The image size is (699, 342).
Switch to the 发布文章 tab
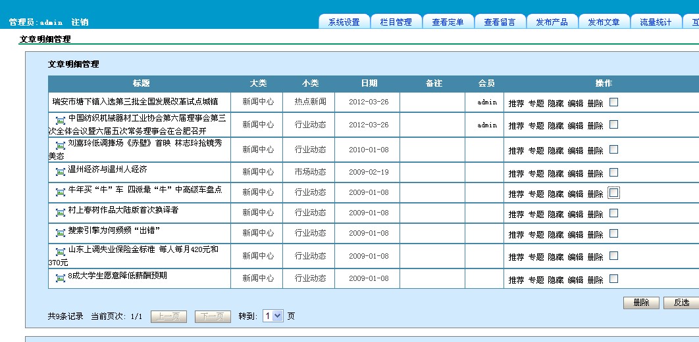coord(604,22)
